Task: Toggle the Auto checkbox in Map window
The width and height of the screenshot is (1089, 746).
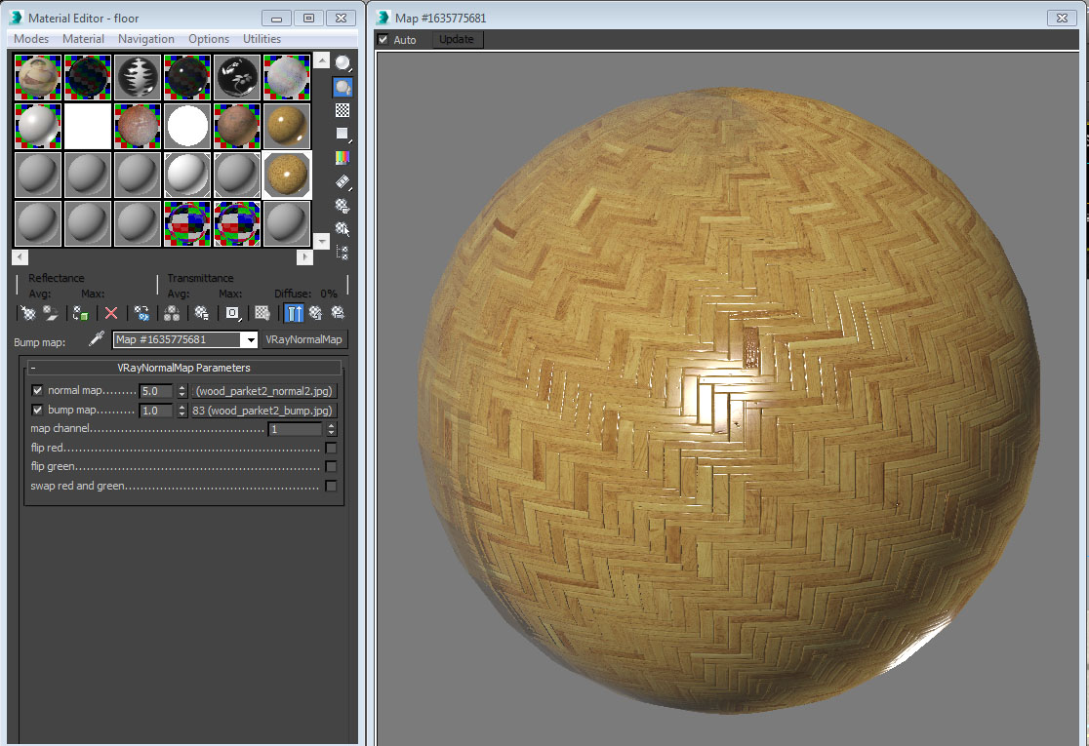Action: tap(383, 39)
